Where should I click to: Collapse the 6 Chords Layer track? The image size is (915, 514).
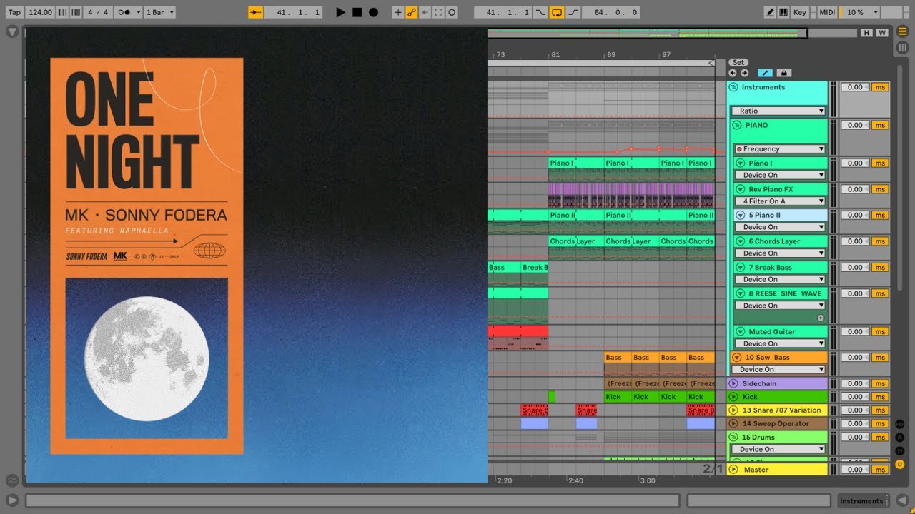[x=741, y=241]
